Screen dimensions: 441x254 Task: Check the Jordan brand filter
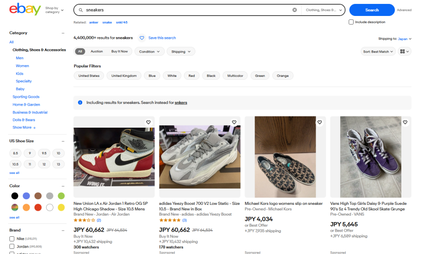[12, 246]
